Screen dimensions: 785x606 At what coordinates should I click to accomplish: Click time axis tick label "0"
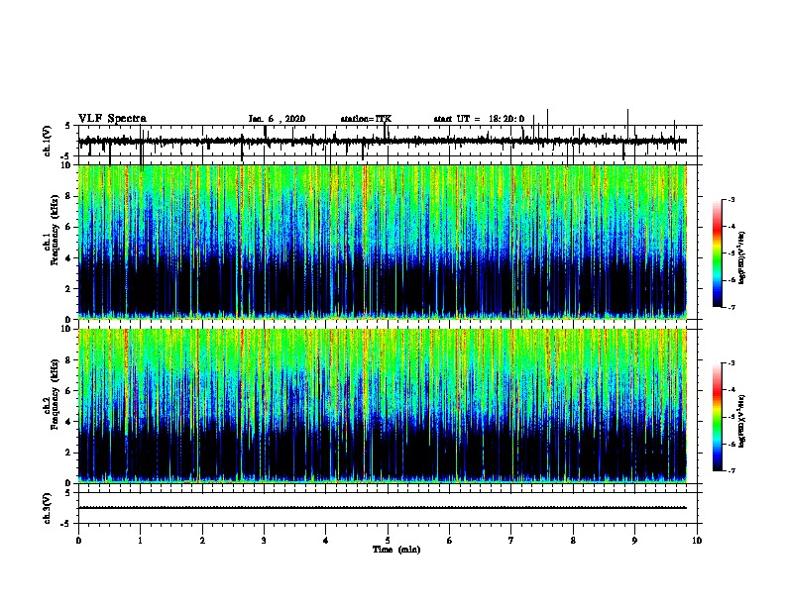[78, 541]
